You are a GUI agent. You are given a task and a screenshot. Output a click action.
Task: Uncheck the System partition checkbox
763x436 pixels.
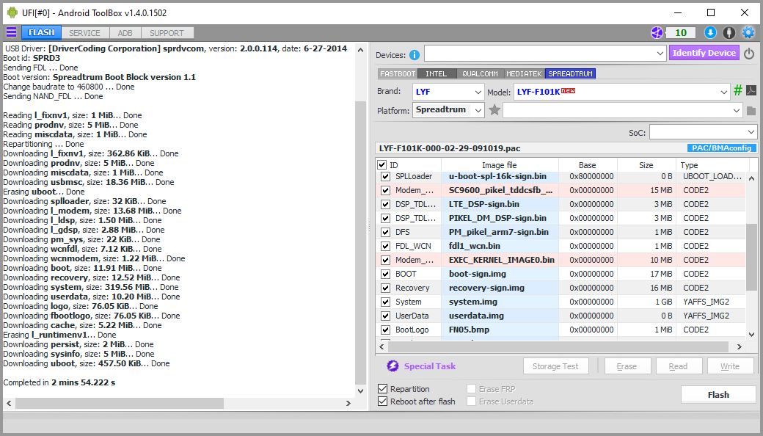tap(385, 302)
